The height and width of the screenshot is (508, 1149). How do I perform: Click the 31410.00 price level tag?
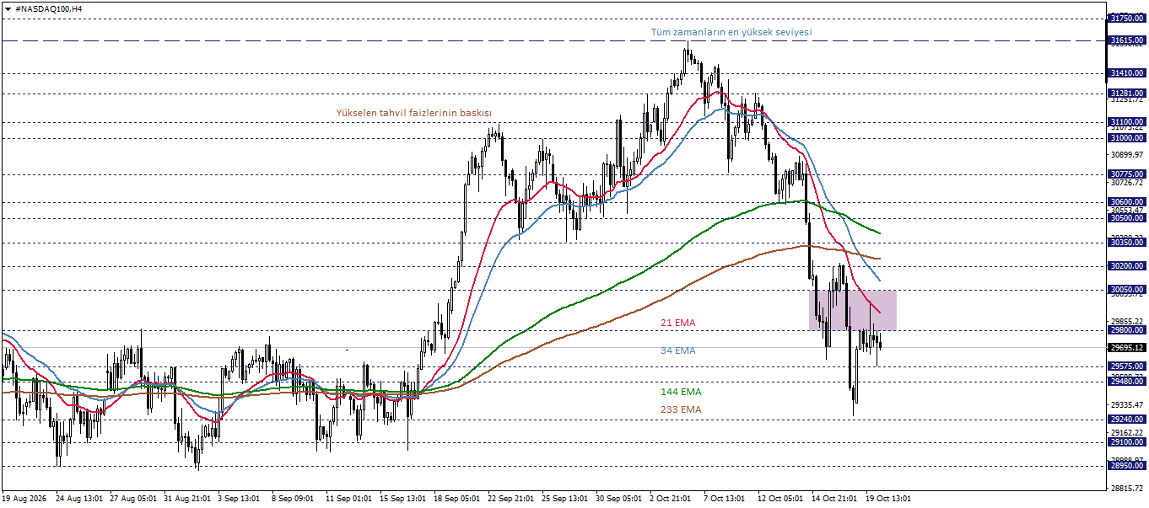[1126, 73]
